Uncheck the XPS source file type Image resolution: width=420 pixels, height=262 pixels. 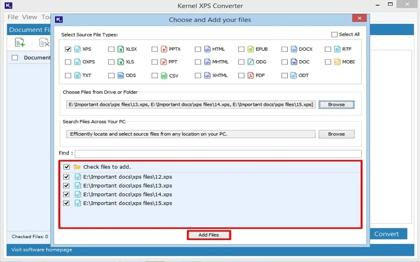click(x=68, y=49)
